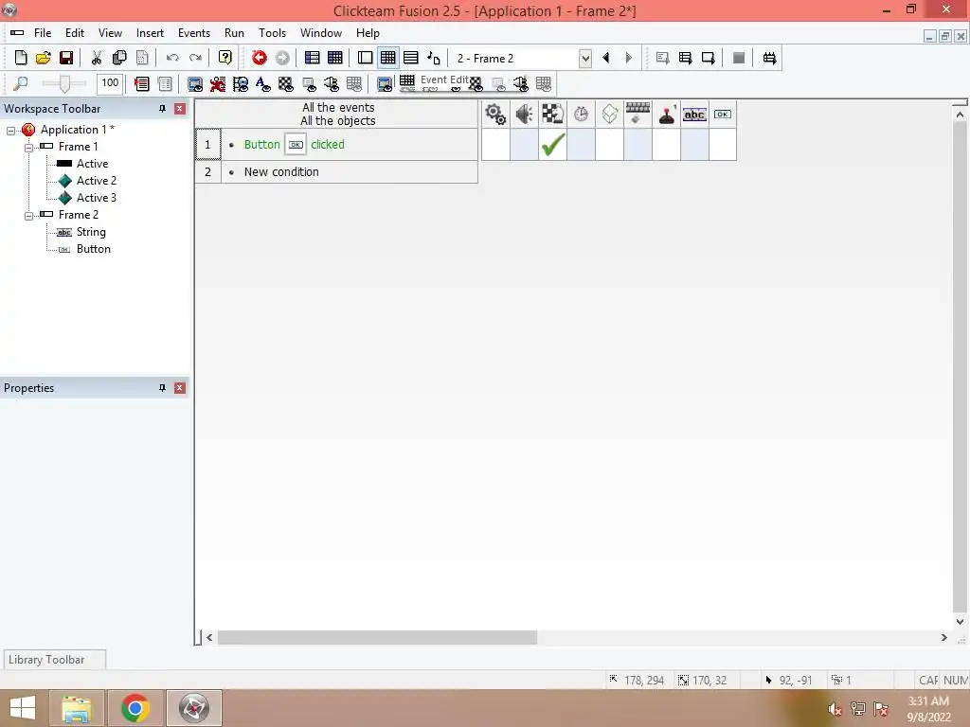The image size is (970, 727).
Task: Toggle the monitor-with-eye filter after the list icons
Action: point(195,83)
